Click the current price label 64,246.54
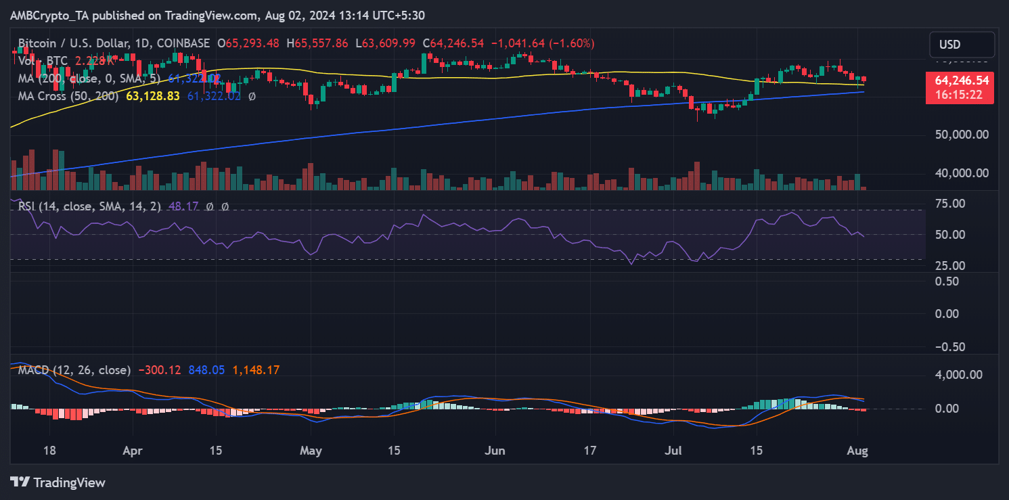 (962, 80)
